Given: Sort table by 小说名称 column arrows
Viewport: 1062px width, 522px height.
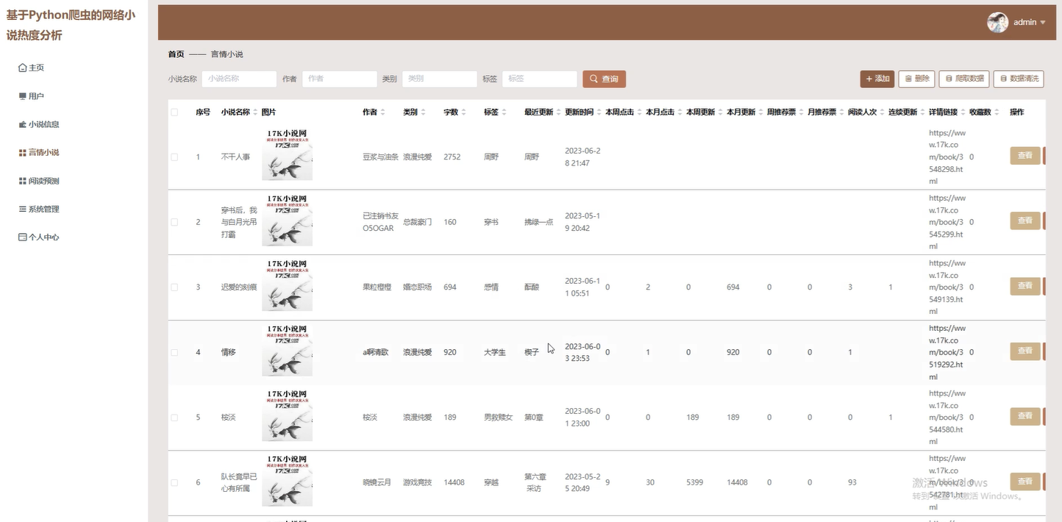Looking at the screenshot, I should click(x=255, y=112).
